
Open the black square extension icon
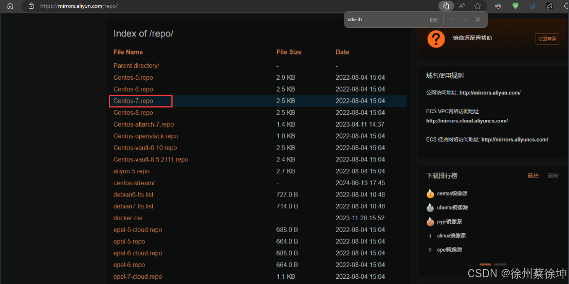(549, 6)
